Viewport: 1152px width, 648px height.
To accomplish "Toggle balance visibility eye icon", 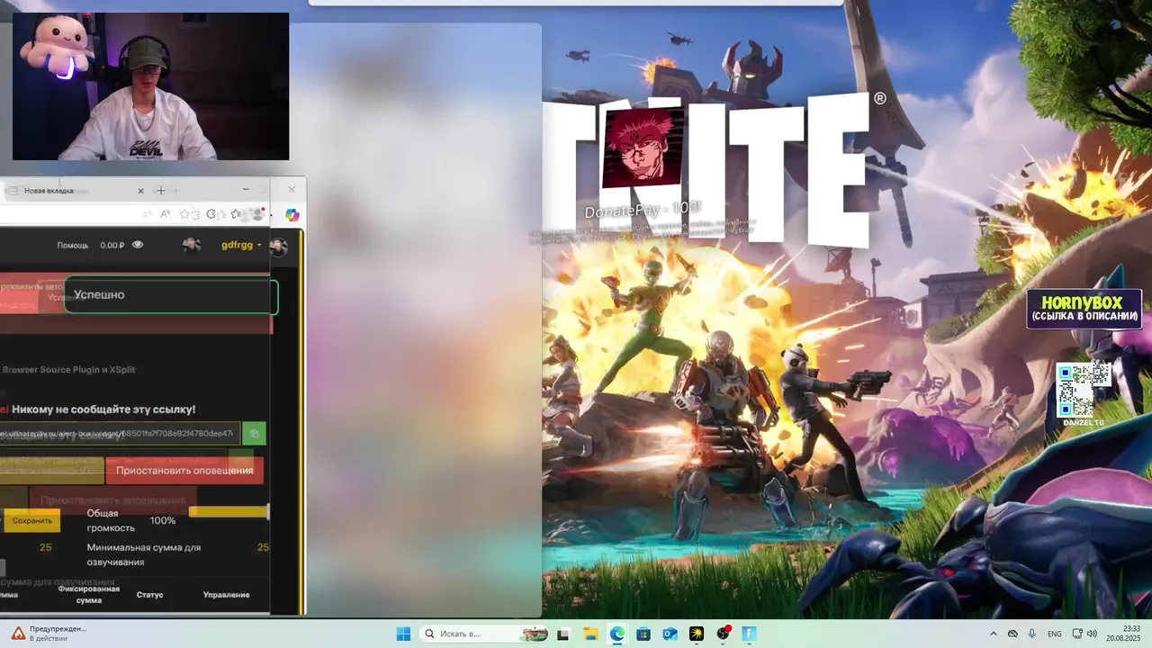I will click(138, 244).
